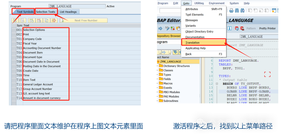281x134 pixels.
Task: Click the expand all nodes icon in tree toolbar
Action: (175, 52)
